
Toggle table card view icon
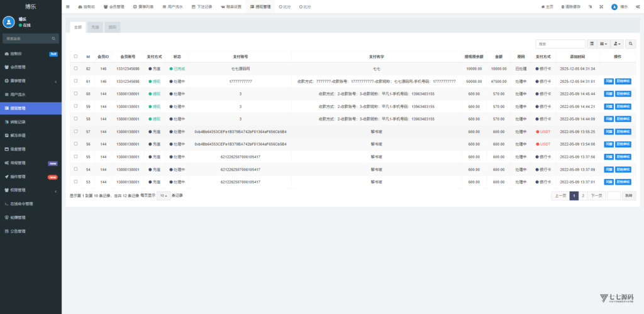coord(592,44)
